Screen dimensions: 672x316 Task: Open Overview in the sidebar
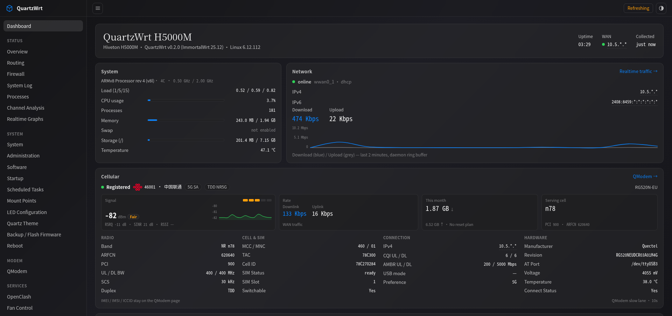click(43, 52)
